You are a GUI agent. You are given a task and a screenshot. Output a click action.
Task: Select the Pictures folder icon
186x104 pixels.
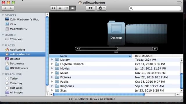[x=57, y=77]
